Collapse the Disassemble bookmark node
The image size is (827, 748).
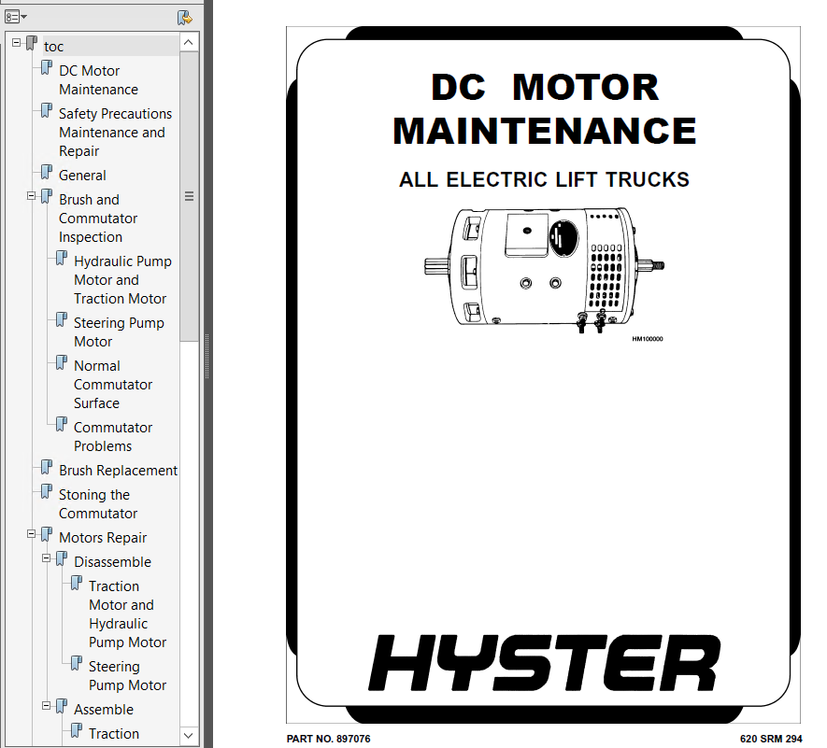click(47, 558)
